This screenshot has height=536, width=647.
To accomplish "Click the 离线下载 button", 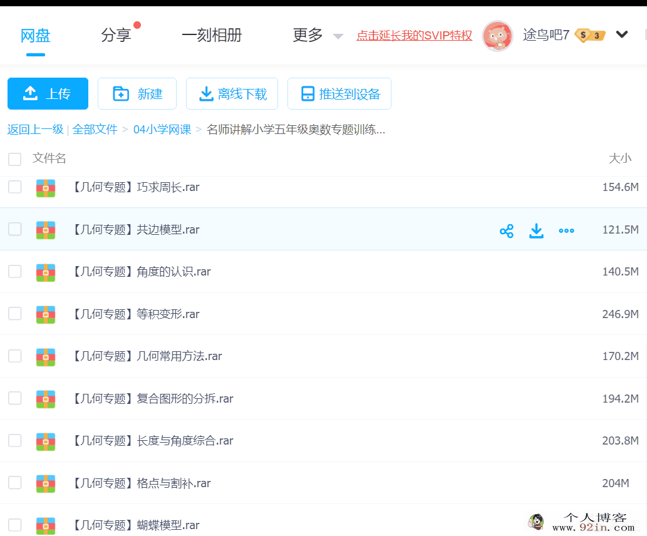I will click(x=232, y=94).
